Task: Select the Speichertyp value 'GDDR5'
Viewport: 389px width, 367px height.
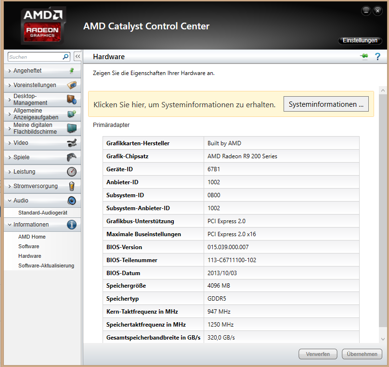Action: 217,299
